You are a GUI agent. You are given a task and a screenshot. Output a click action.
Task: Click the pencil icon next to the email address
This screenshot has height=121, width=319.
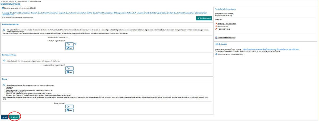(x=216, y=26)
